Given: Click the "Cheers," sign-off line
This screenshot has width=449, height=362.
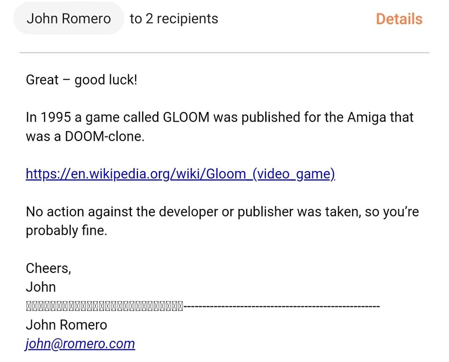Looking at the screenshot, I should pos(48,268).
